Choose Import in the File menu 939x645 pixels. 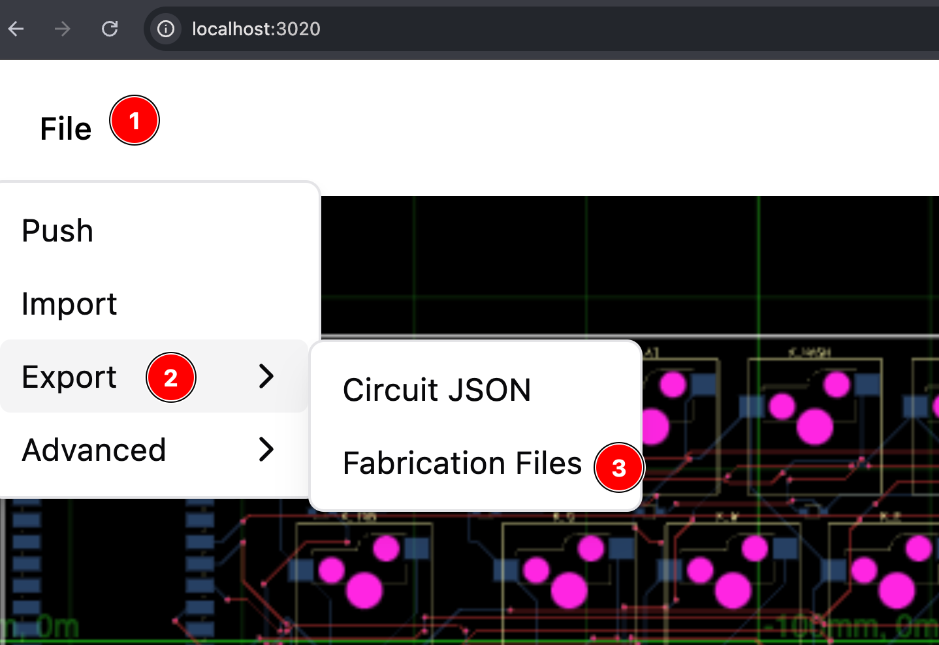(69, 304)
